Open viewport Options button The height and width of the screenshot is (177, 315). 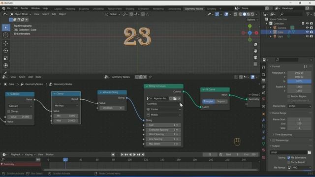coord(252,20)
